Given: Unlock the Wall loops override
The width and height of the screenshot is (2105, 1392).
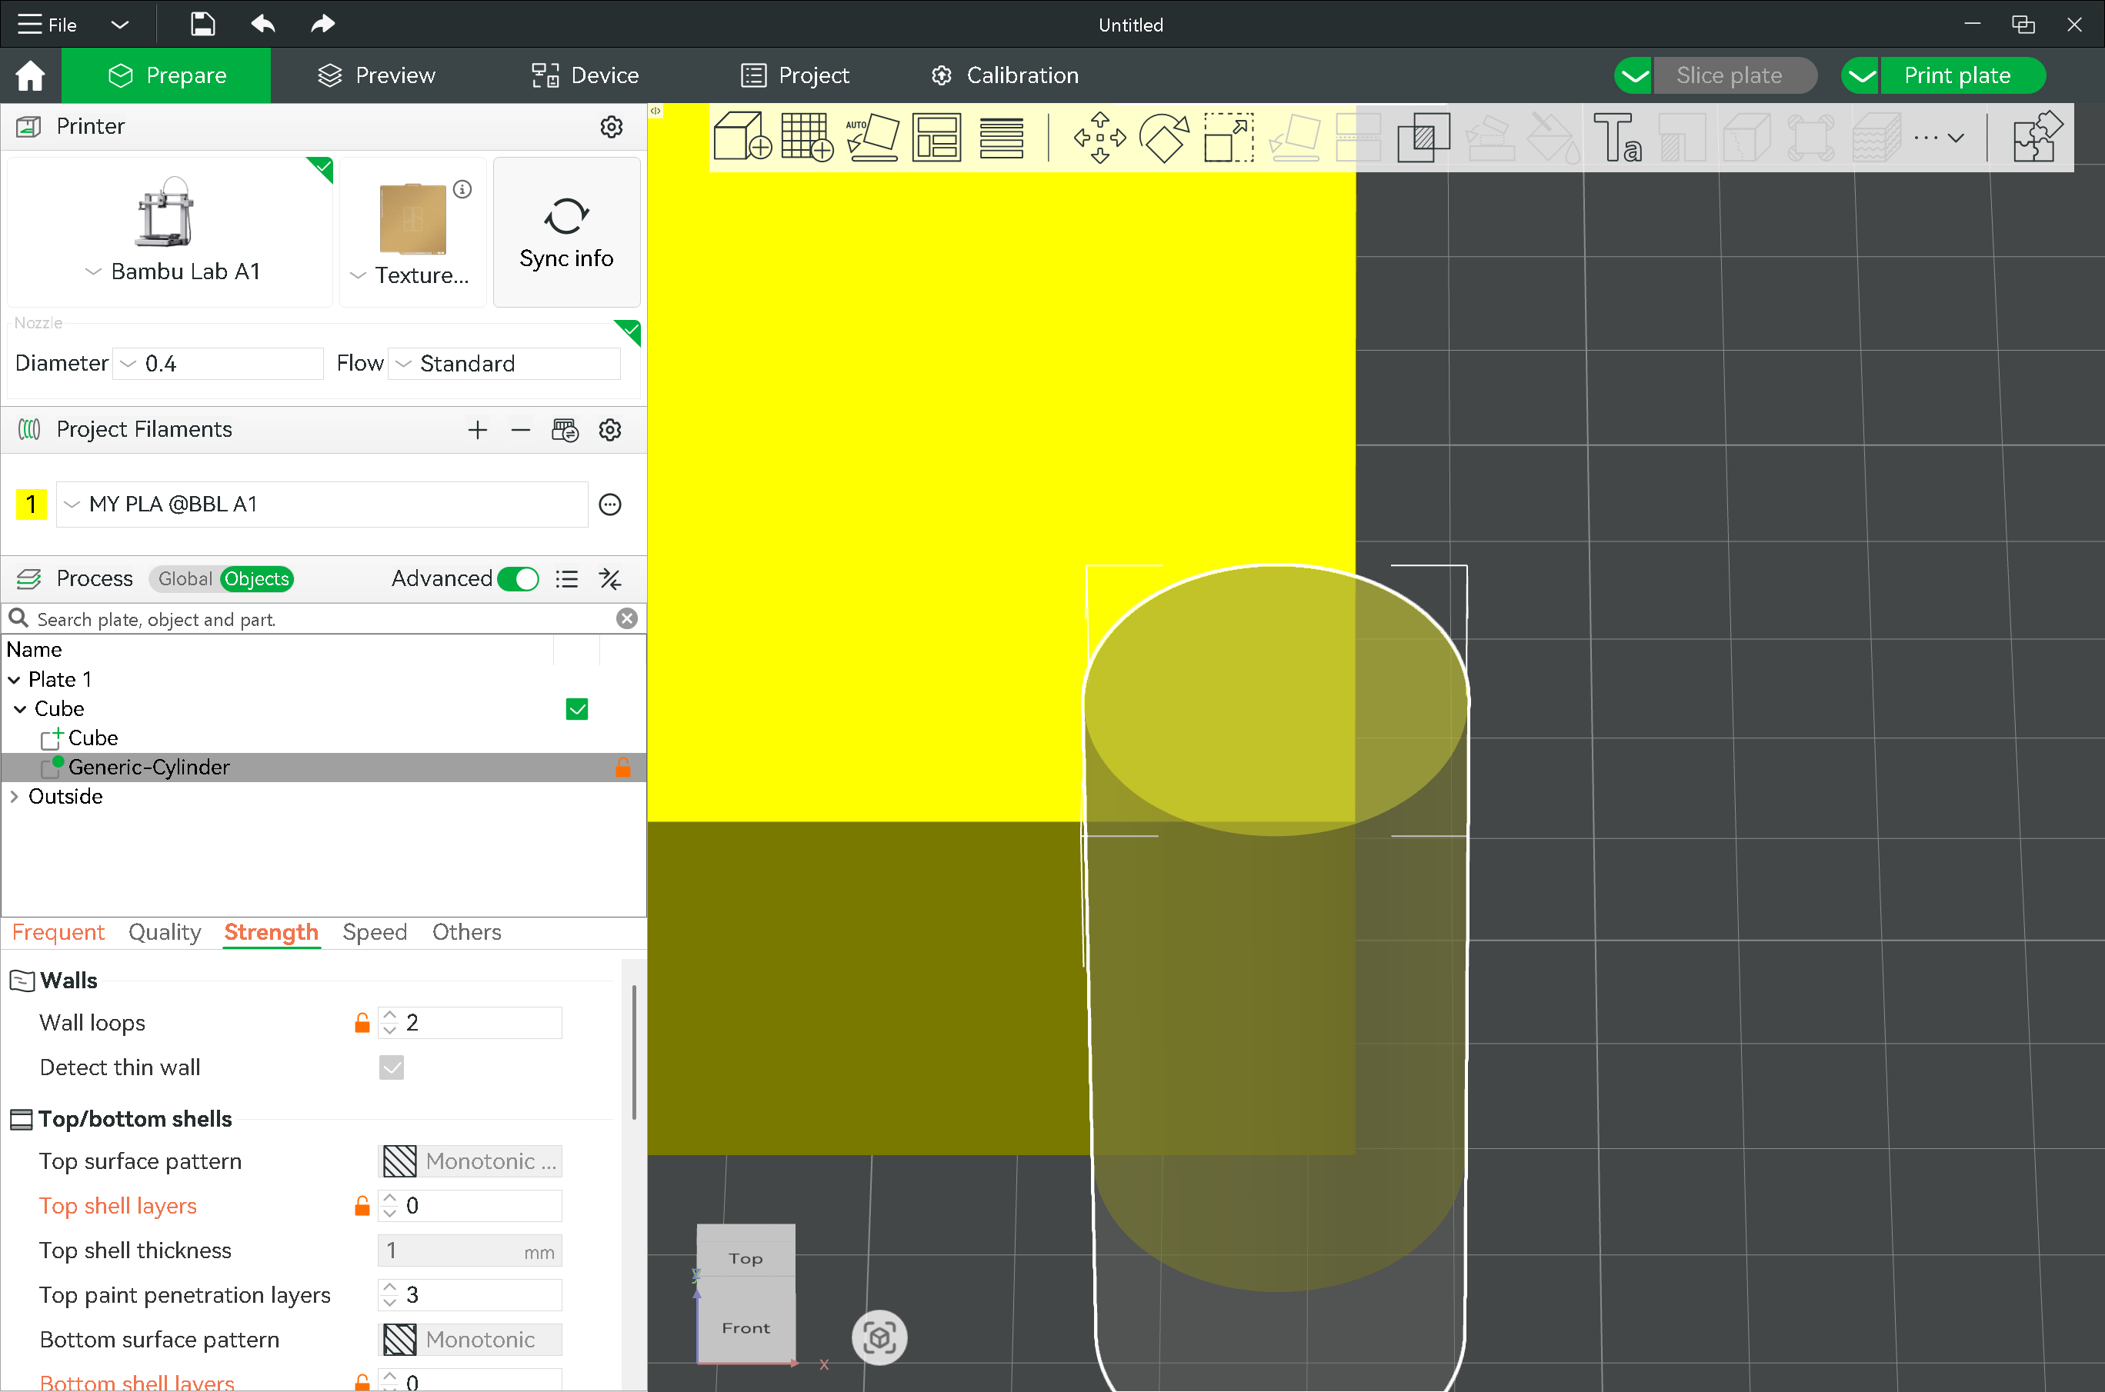Looking at the screenshot, I should tap(362, 1023).
